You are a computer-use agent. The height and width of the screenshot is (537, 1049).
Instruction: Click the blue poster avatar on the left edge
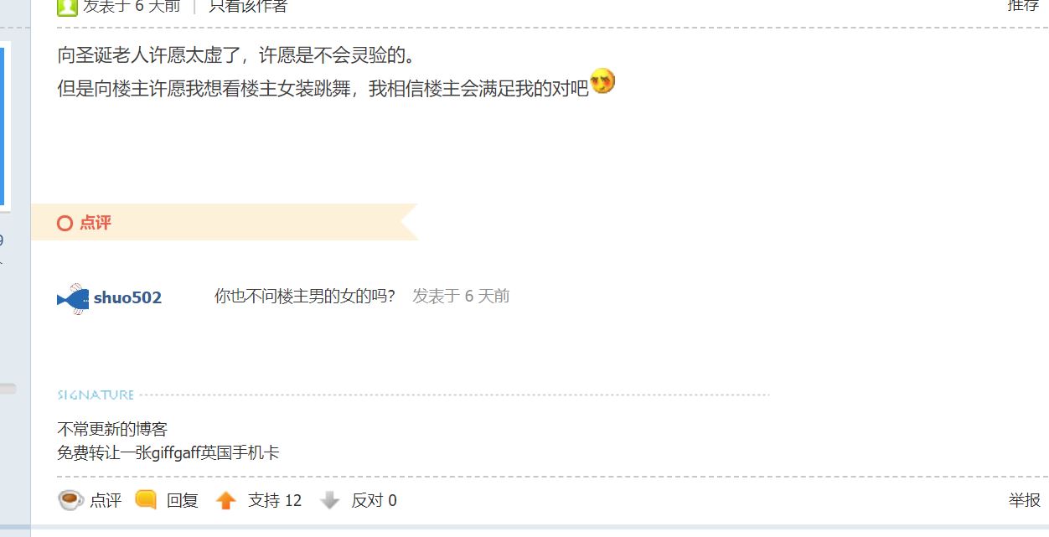(4, 126)
